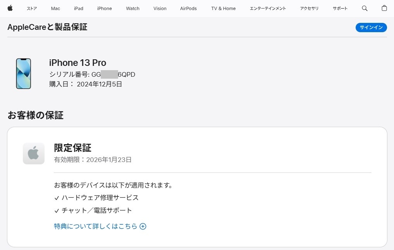Click the Apple logo in navigation bar
This screenshot has height=250, width=394.
click(x=10, y=8)
